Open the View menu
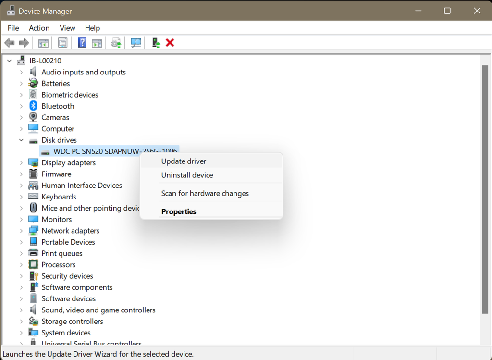This screenshot has width=492, height=360. point(67,28)
